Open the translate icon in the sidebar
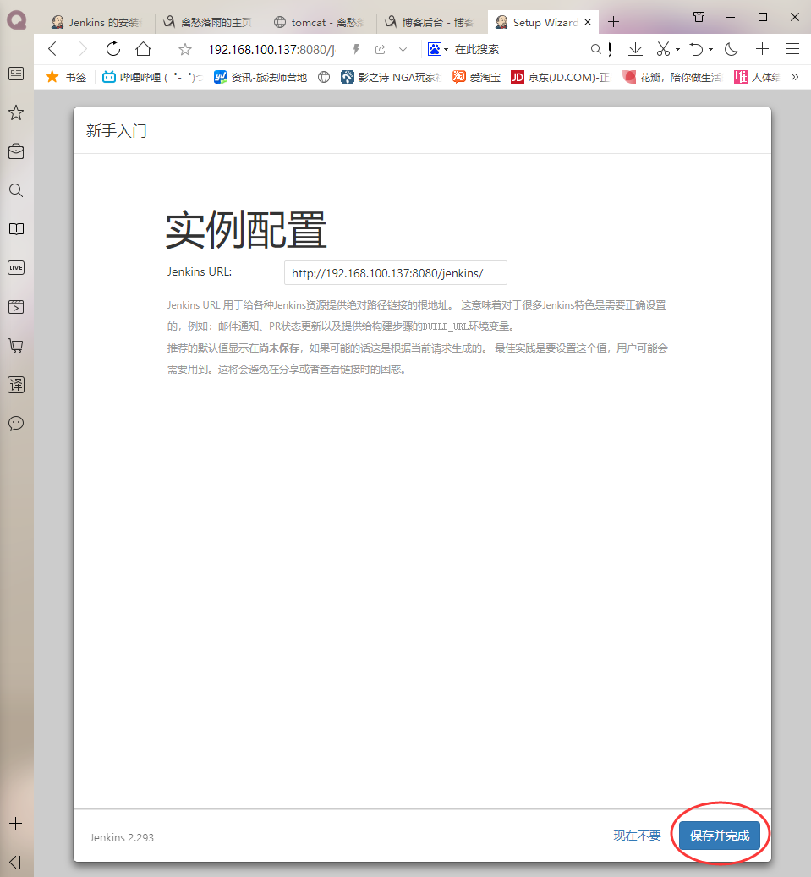The image size is (811, 877). [16, 384]
